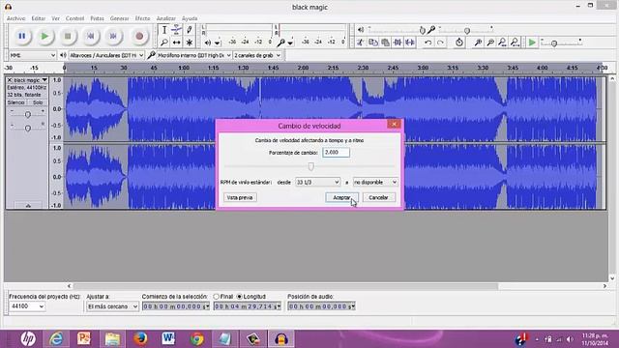619x348 pixels.
Task: Fit selection to window zoom icon
Action: tap(502, 43)
